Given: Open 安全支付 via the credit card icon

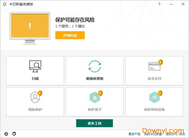Looking at the screenshot, I should (x=154, y=66).
